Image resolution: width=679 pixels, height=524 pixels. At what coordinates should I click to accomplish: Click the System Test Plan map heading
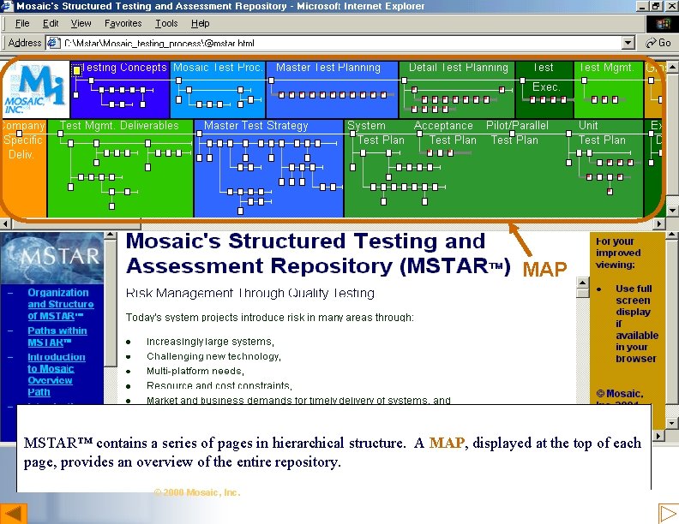(x=376, y=133)
